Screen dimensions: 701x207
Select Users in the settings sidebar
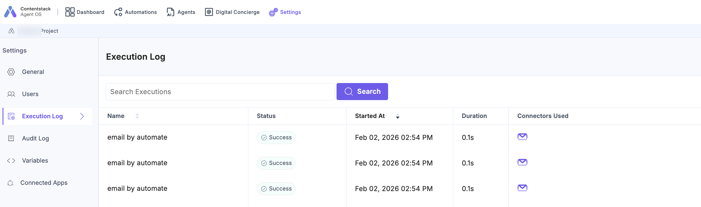coord(30,94)
